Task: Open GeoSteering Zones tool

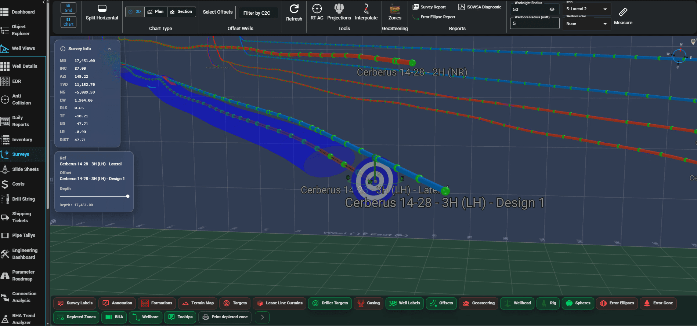Action: [x=395, y=12]
